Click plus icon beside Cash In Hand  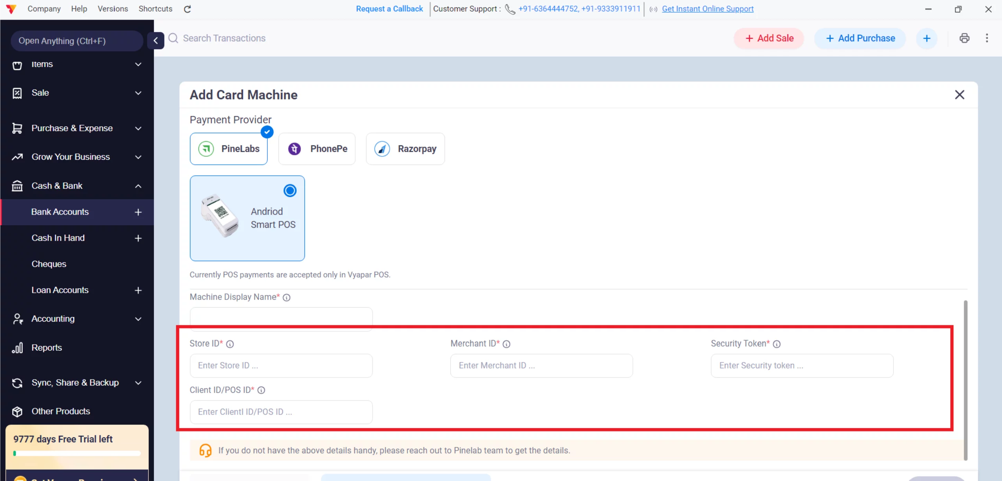point(138,238)
